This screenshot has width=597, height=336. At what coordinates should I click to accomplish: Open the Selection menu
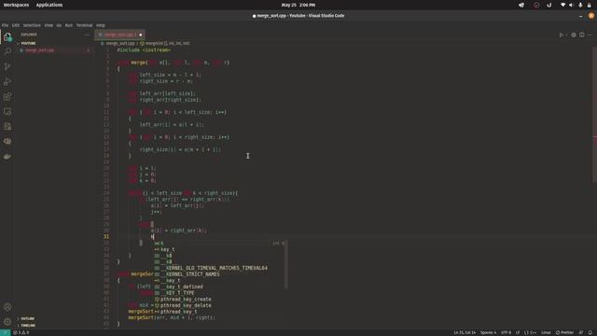coord(32,25)
